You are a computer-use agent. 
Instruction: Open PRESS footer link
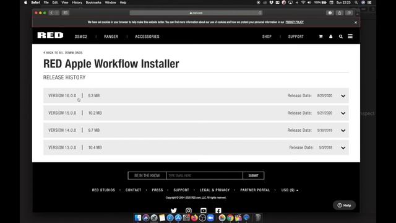pos(157,190)
